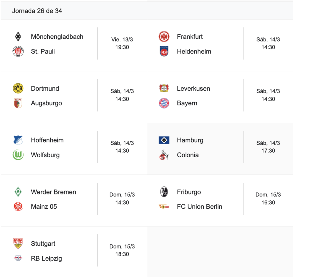Image resolution: width=309 pixels, height=277 pixels.
Task: Click the Jornada 26 de 34 header
Action: (x=37, y=11)
